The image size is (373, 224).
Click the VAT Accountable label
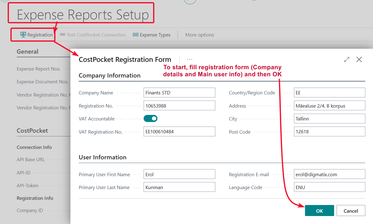pos(97,119)
